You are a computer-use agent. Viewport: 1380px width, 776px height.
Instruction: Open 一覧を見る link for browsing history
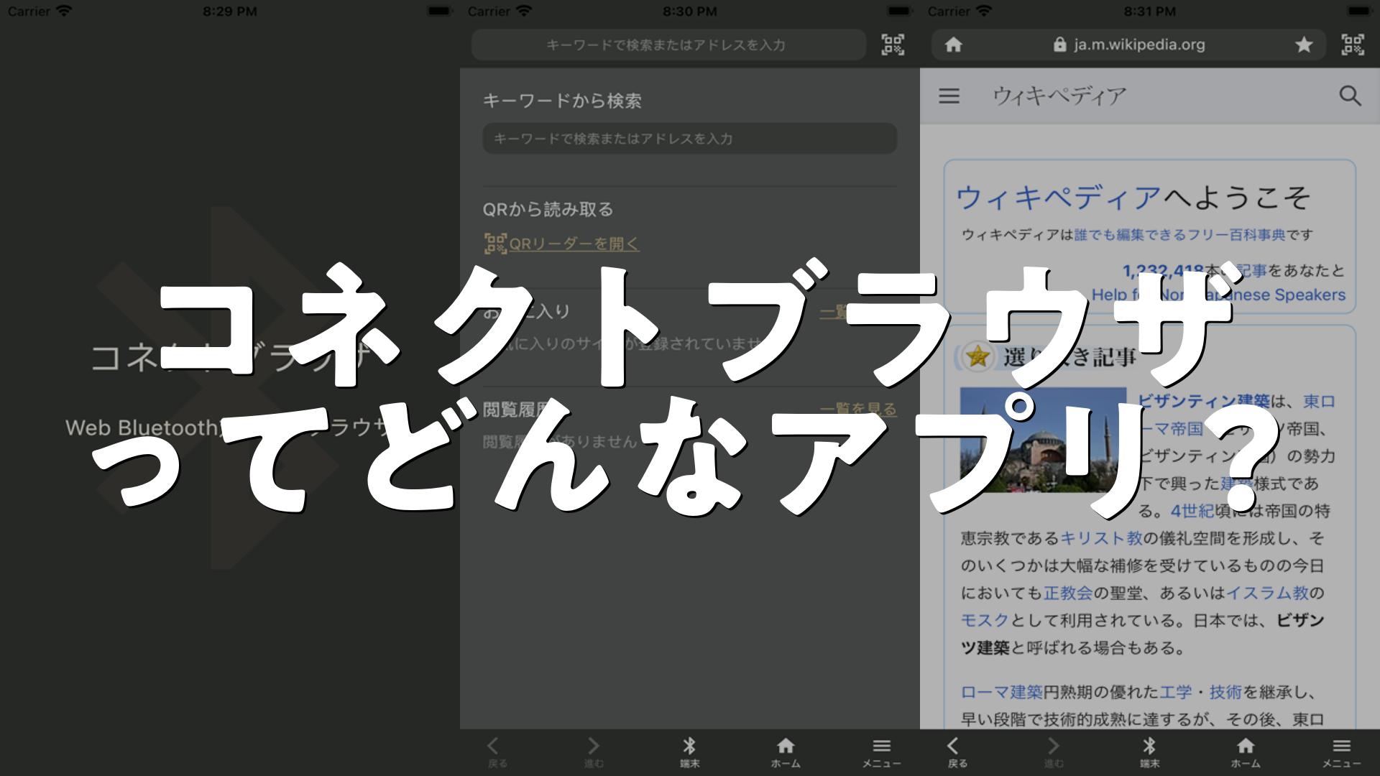click(x=858, y=409)
